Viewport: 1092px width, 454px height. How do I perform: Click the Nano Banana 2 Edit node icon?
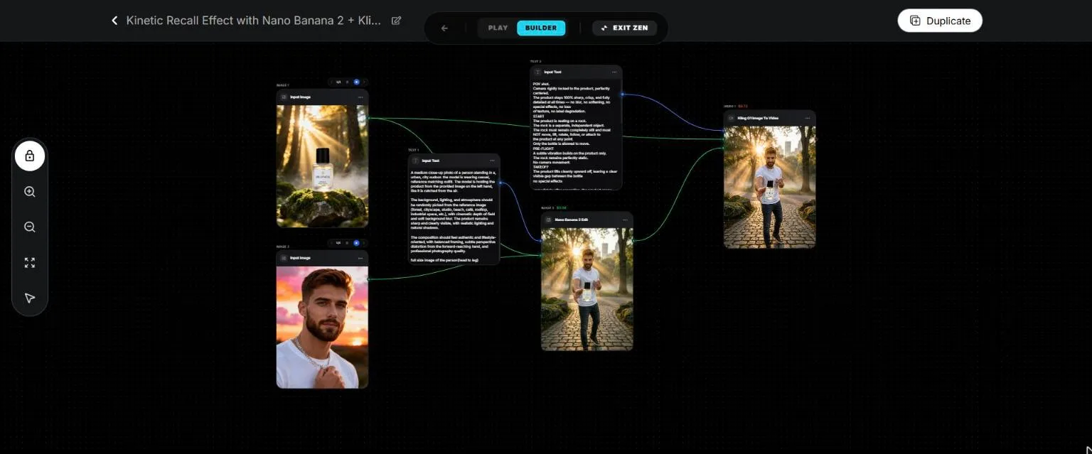pos(548,220)
